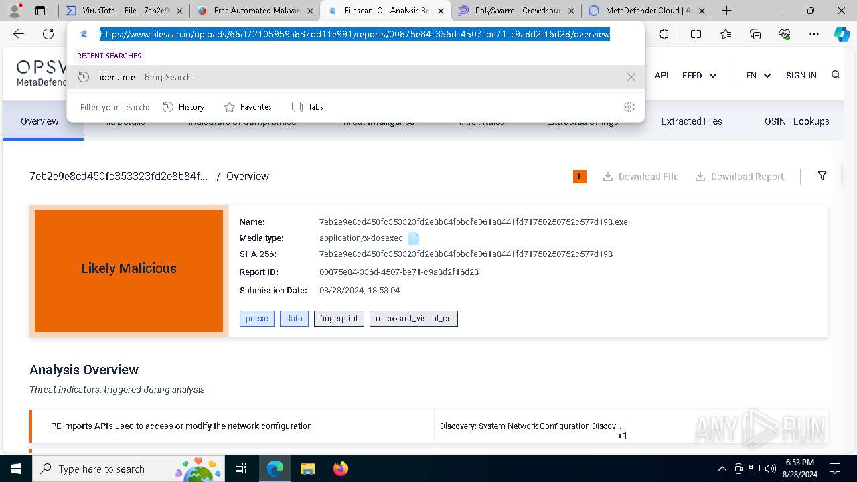The width and height of the screenshot is (857, 482).
Task: Select the iden.tme Bing Search suggestion
Action: (356, 77)
